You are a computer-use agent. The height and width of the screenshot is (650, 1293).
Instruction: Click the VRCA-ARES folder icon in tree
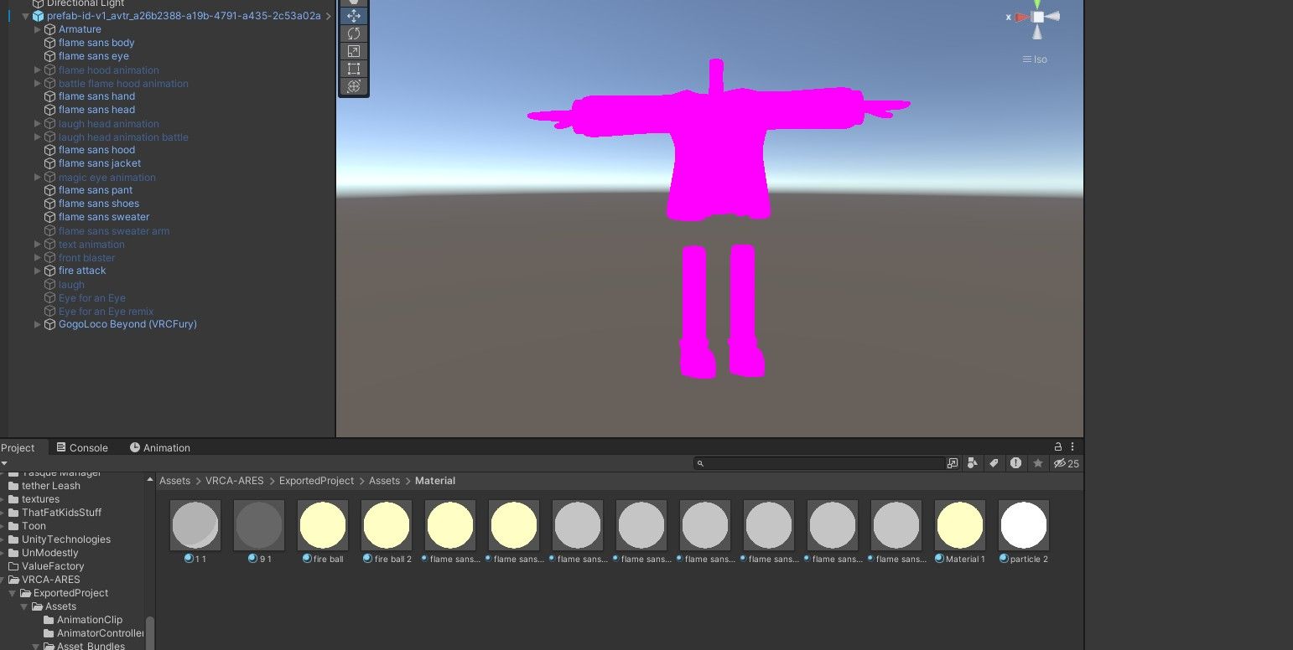click(x=13, y=580)
